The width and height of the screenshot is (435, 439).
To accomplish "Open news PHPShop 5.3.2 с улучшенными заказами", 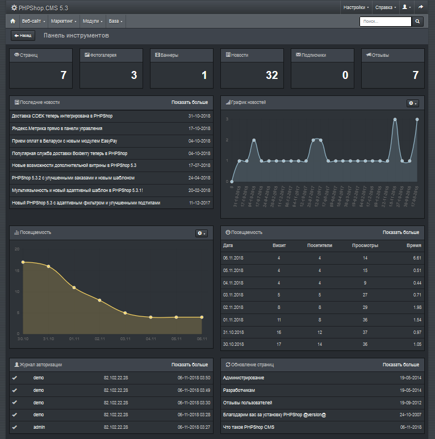I will (73, 178).
